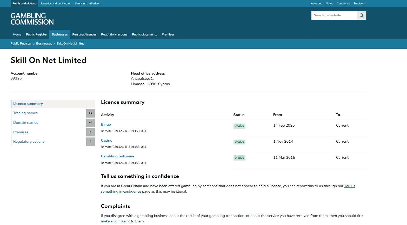Open Public Register in navigation bar
The image size is (407, 225).
(x=36, y=34)
